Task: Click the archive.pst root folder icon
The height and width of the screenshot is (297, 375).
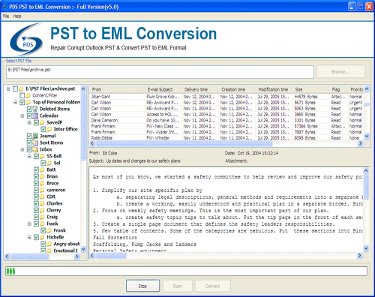Action: click(x=21, y=88)
